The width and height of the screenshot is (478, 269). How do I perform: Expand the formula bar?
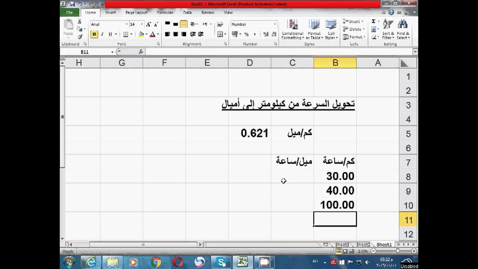click(x=415, y=52)
